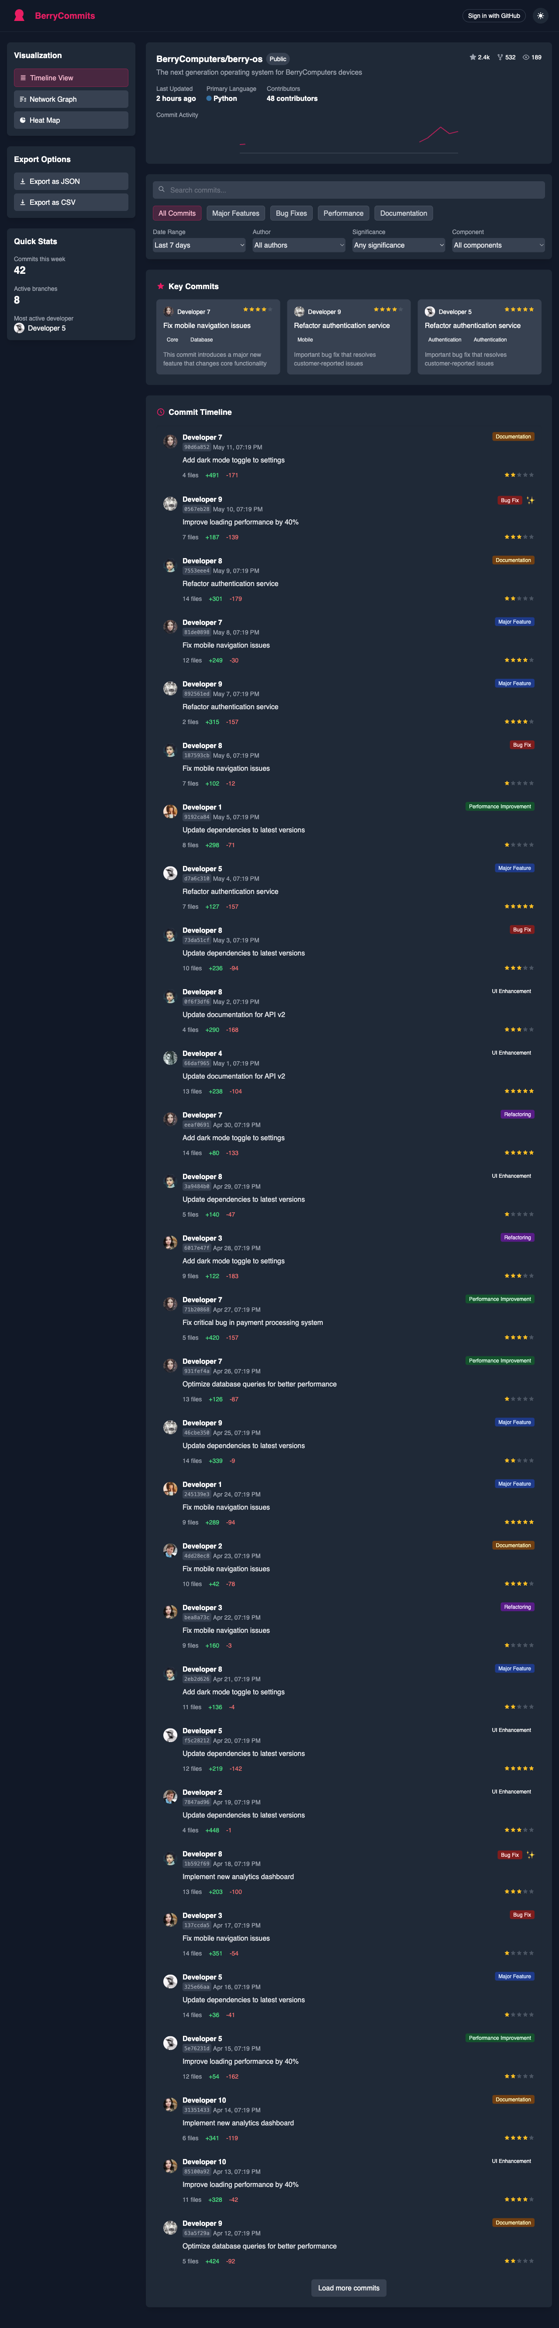Enable the Bug Fixes filter
559x2328 pixels.
tap(291, 213)
